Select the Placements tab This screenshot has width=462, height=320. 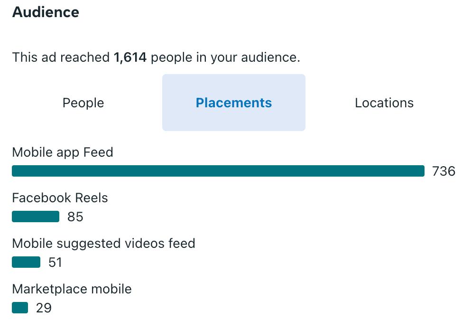(233, 103)
